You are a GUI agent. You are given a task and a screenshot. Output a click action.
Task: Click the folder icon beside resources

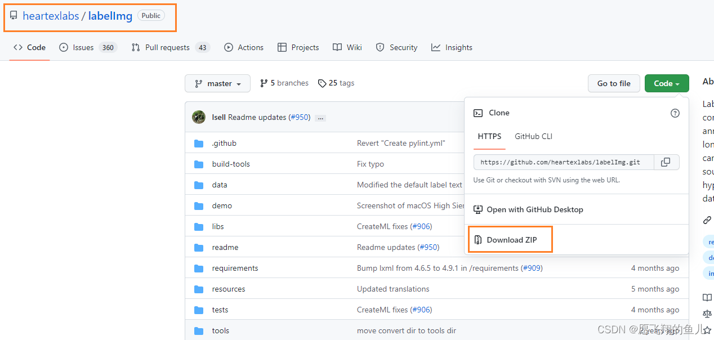199,289
